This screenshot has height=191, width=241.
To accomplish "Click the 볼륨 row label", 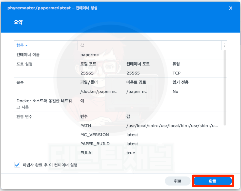I will (x=20, y=82).
